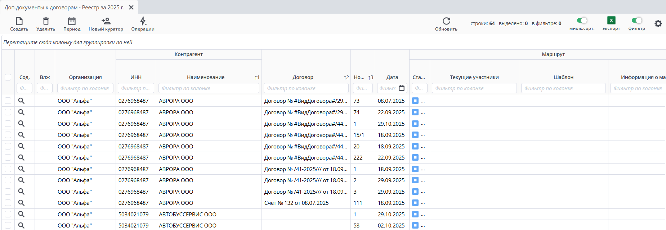This screenshot has width=666, height=230.
Task: Select the Доп.документы к договорам tab
Action: [64, 7]
